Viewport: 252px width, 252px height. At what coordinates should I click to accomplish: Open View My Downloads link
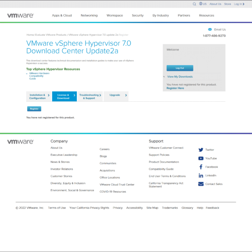coord(180,77)
